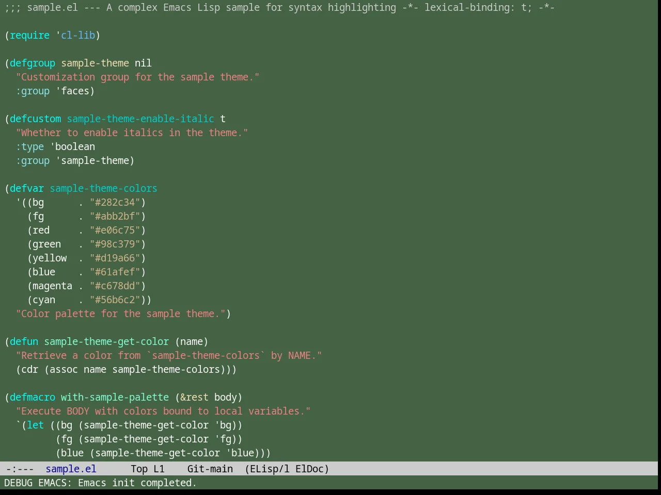Click the 'Whether to enable italics' docstring
This screenshot has width=661, height=495.
[132, 133]
